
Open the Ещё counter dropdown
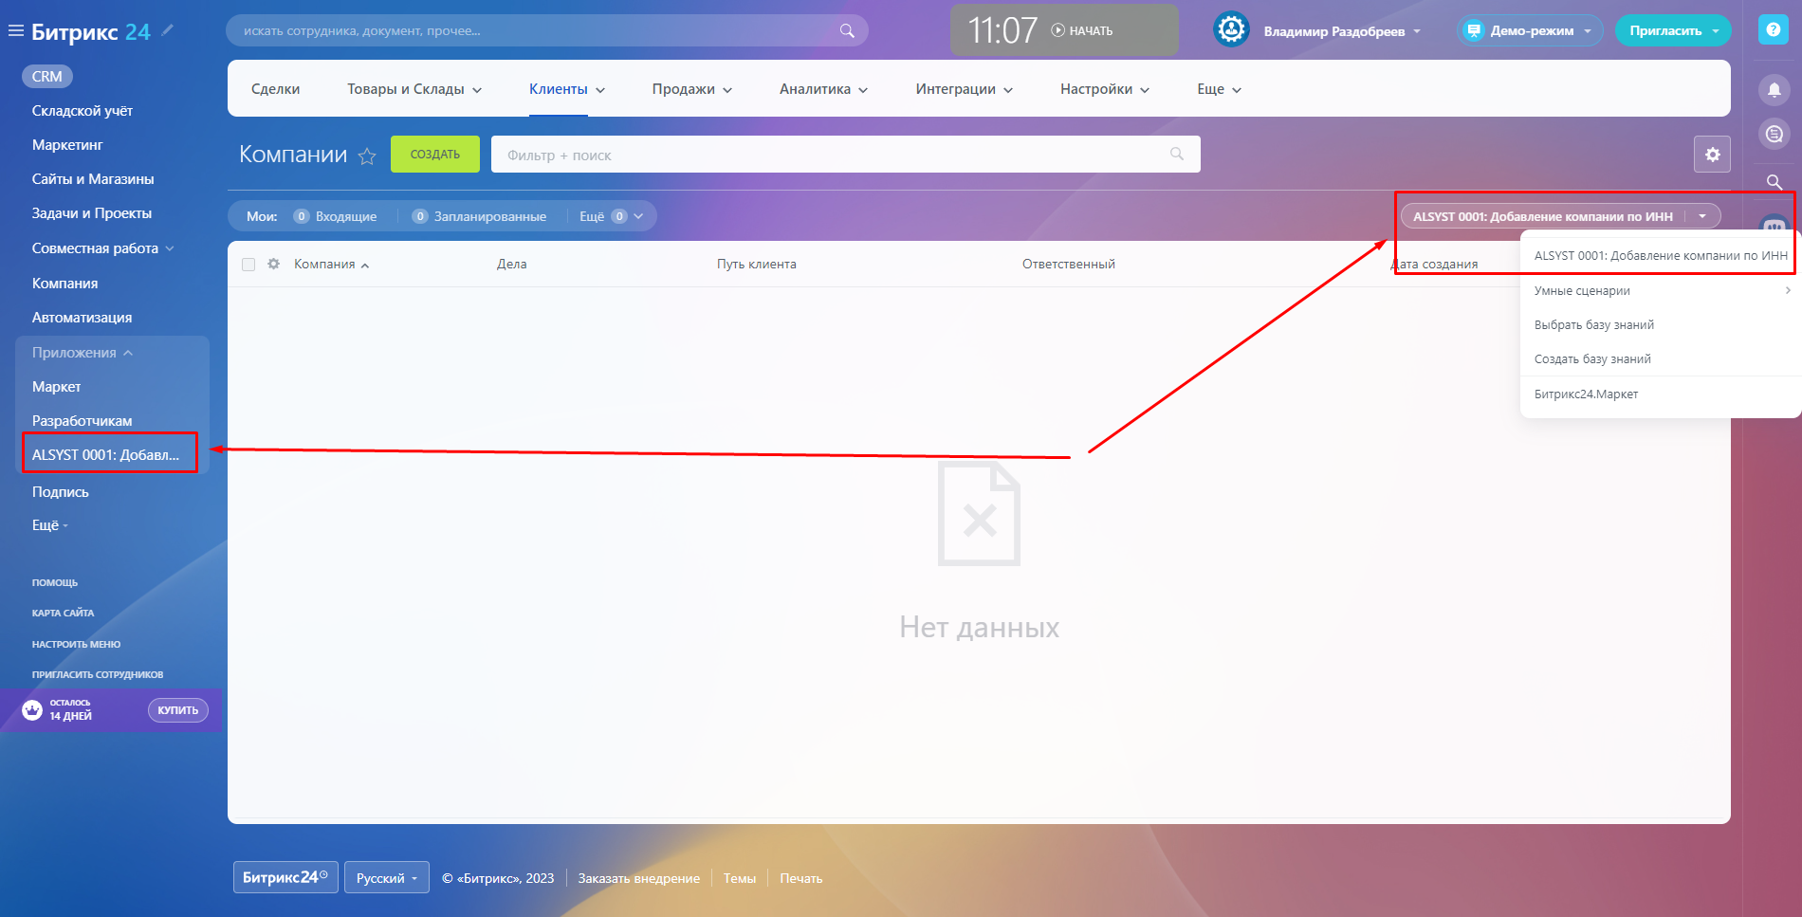tap(611, 216)
